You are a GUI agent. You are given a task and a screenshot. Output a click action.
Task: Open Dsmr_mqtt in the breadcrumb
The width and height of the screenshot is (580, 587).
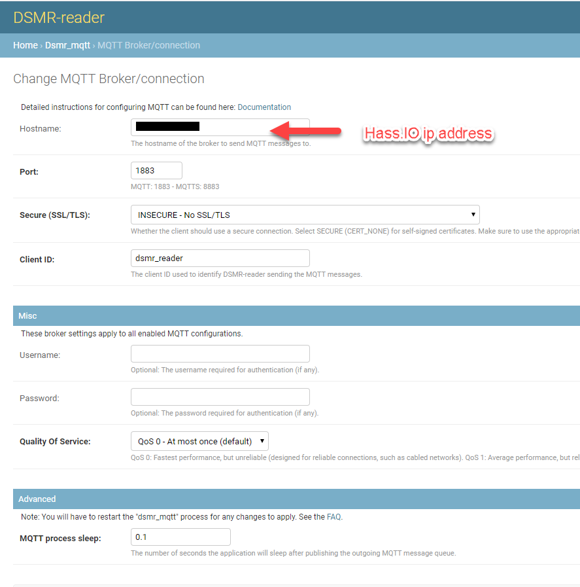67,45
